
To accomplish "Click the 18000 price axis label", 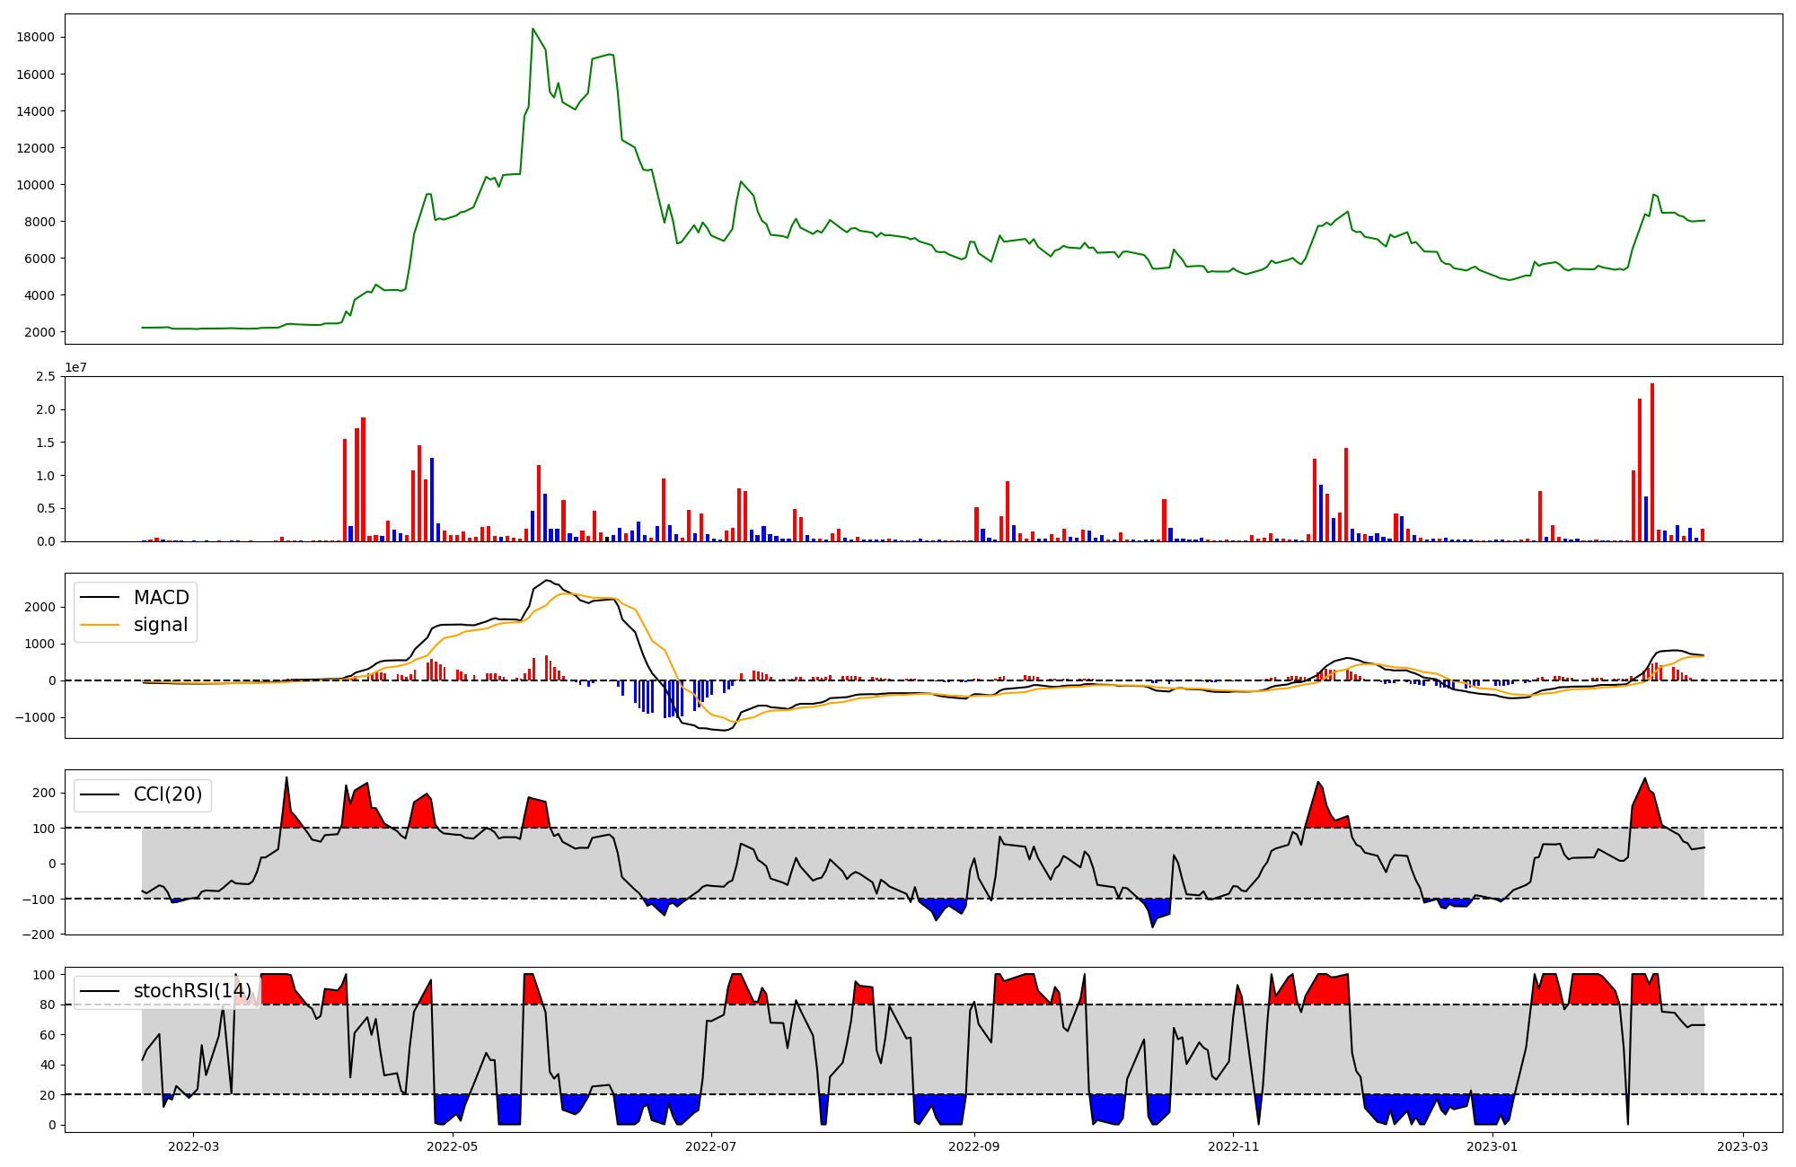I will pyautogui.click(x=36, y=38).
